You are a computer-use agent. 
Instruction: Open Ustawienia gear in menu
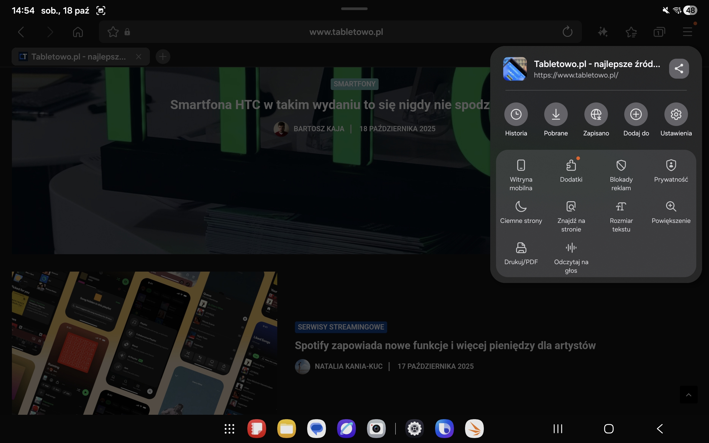(676, 114)
